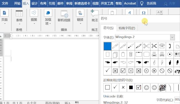Choose the printer symbol
This screenshot has width=180, height=104.
click(154, 54)
